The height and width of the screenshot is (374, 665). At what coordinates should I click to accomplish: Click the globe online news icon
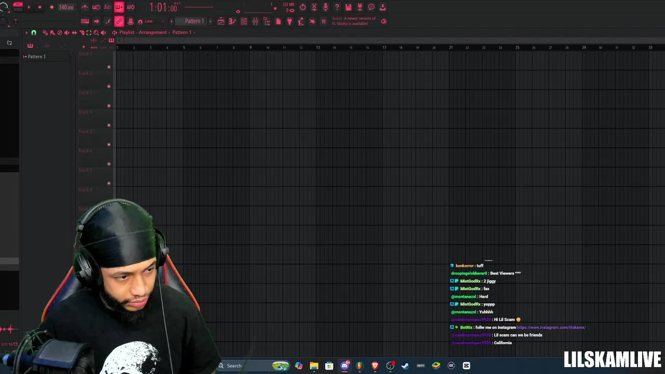click(384, 21)
